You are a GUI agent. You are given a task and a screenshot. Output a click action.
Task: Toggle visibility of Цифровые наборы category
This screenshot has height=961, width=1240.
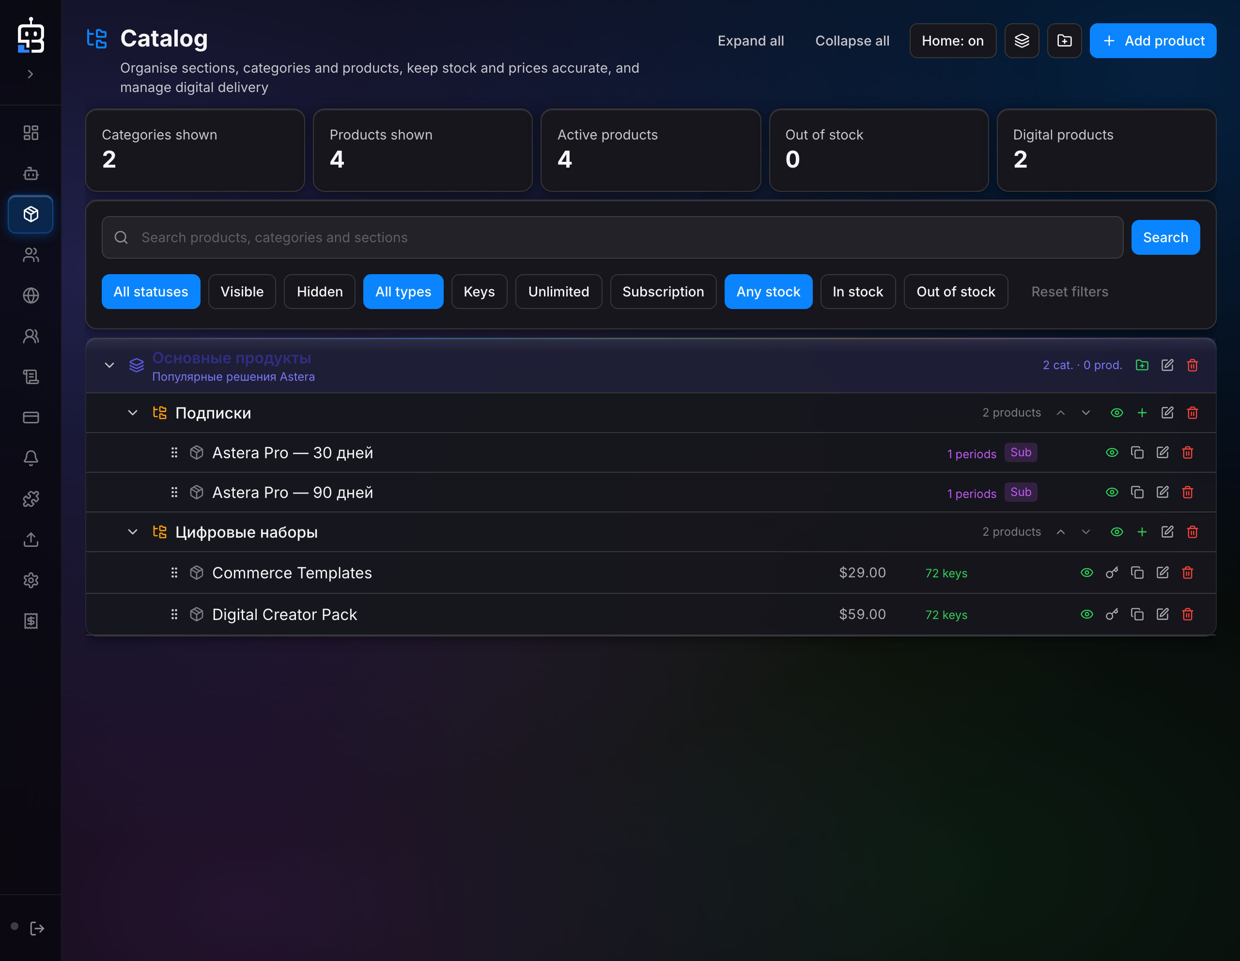point(1116,532)
